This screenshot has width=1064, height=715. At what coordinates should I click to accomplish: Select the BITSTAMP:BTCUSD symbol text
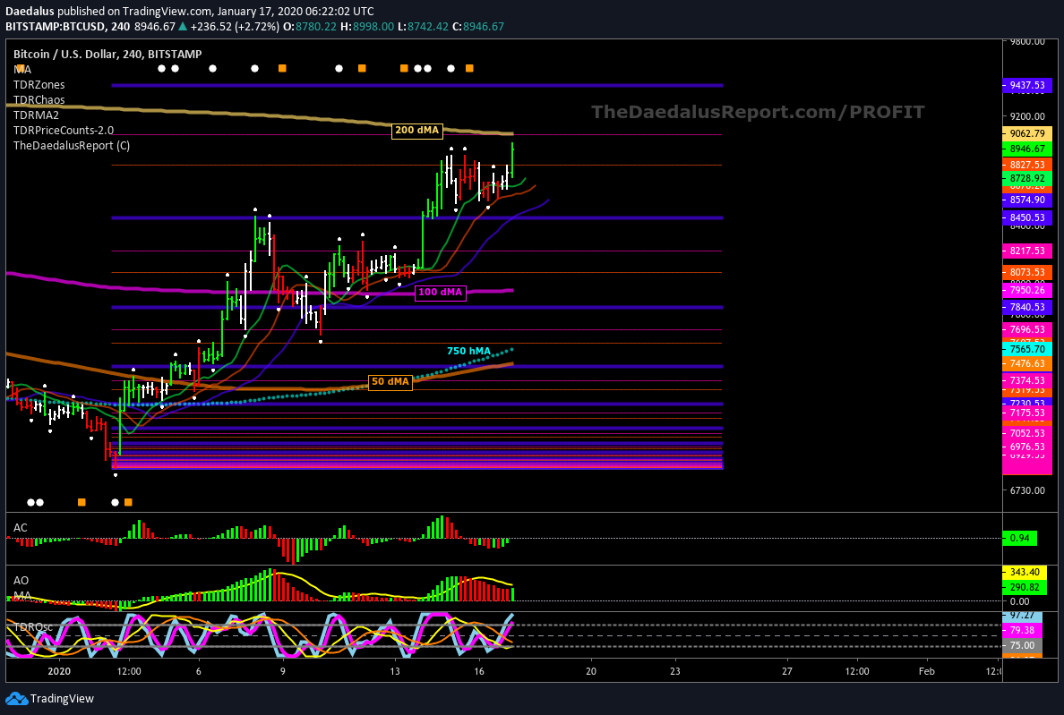point(55,27)
